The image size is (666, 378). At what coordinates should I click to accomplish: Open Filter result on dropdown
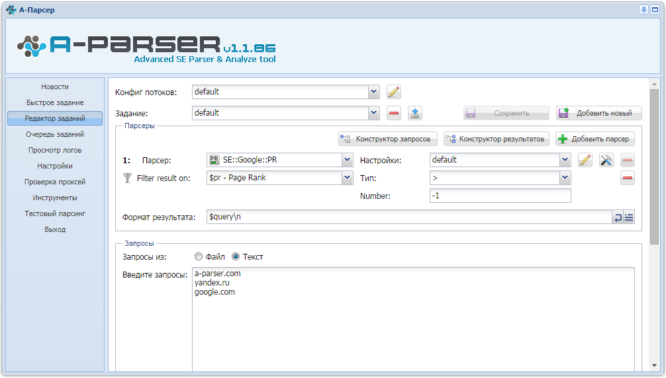[x=347, y=178]
